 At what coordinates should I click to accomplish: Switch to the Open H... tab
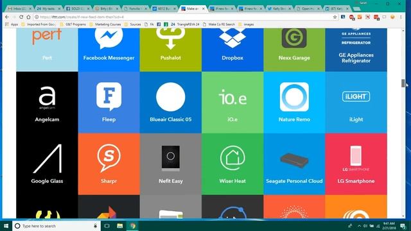(x=308, y=8)
